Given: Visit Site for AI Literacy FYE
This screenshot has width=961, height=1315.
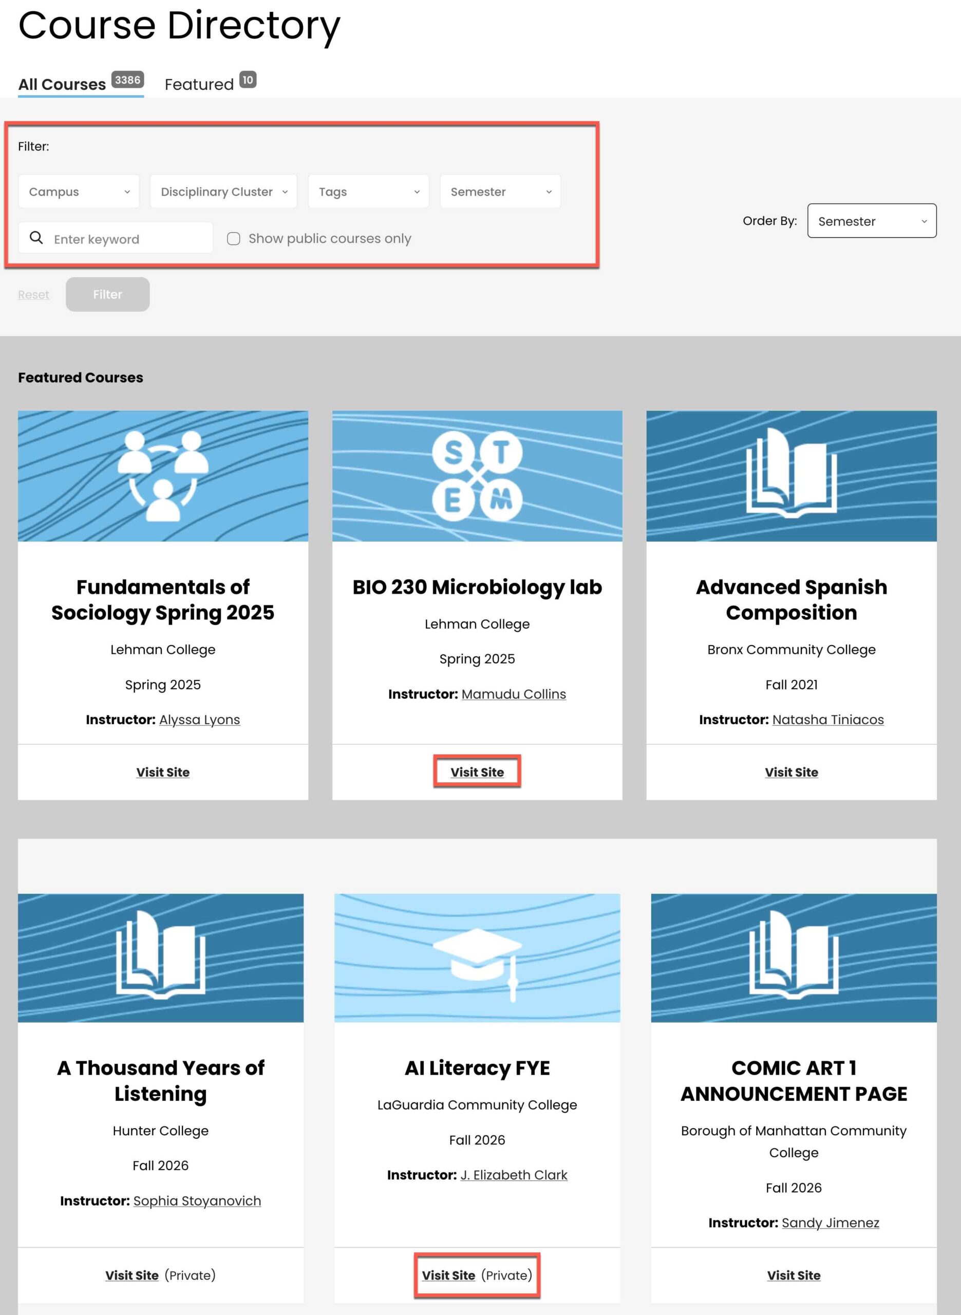Looking at the screenshot, I should 448,1275.
